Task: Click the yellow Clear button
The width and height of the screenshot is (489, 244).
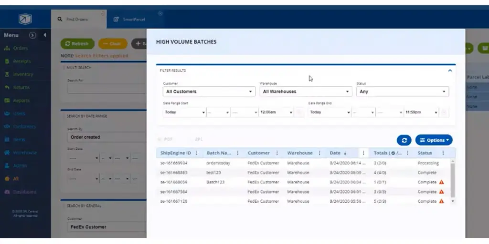Action: [113, 43]
